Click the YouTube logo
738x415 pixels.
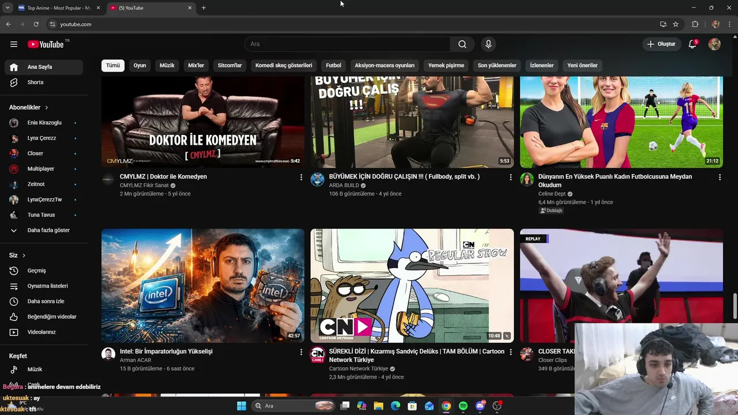tap(46, 44)
